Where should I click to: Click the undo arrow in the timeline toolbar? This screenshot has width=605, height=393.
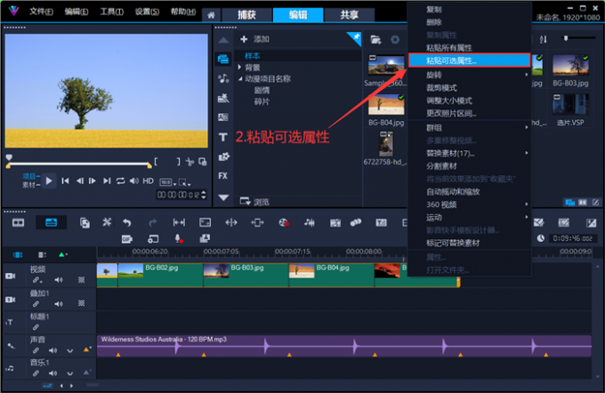tap(127, 222)
